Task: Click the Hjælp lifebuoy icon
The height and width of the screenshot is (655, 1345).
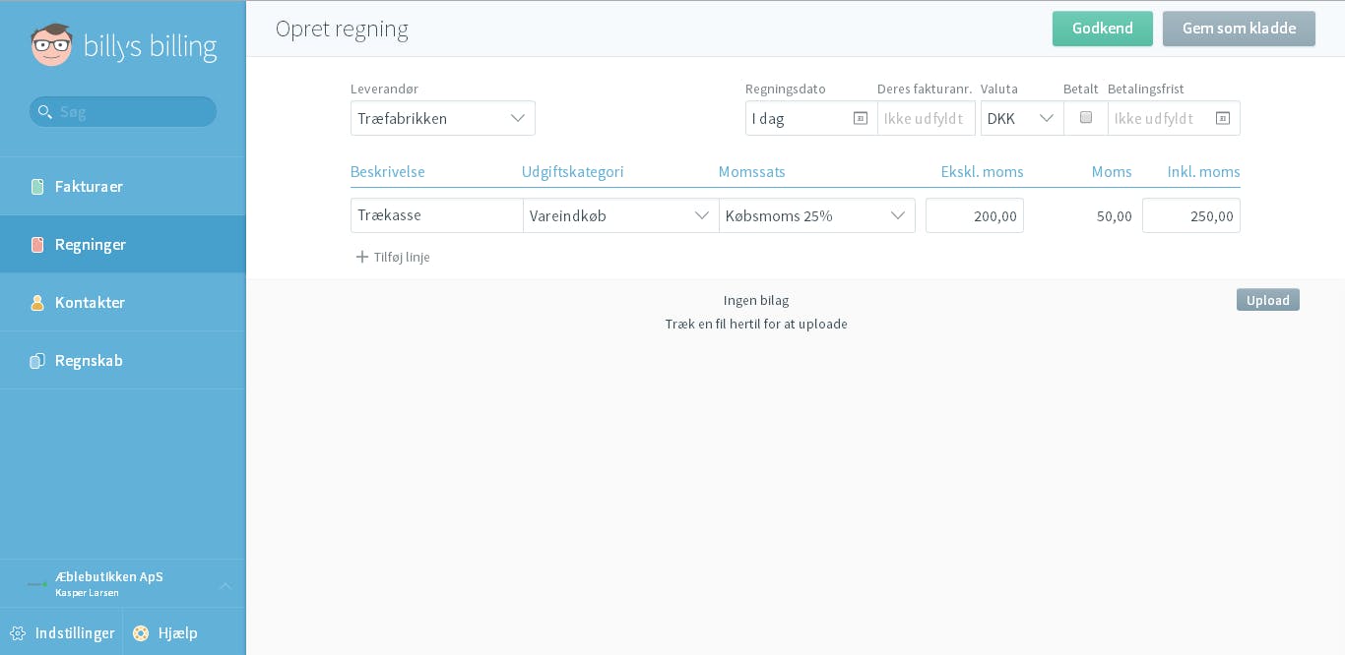Action: (141, 633)
